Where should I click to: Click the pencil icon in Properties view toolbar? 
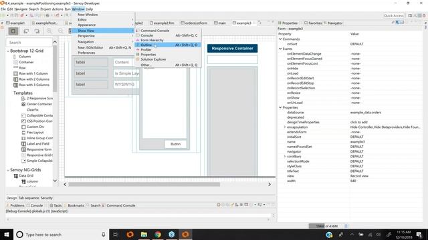pyautogui.click(x=393, y=23)
